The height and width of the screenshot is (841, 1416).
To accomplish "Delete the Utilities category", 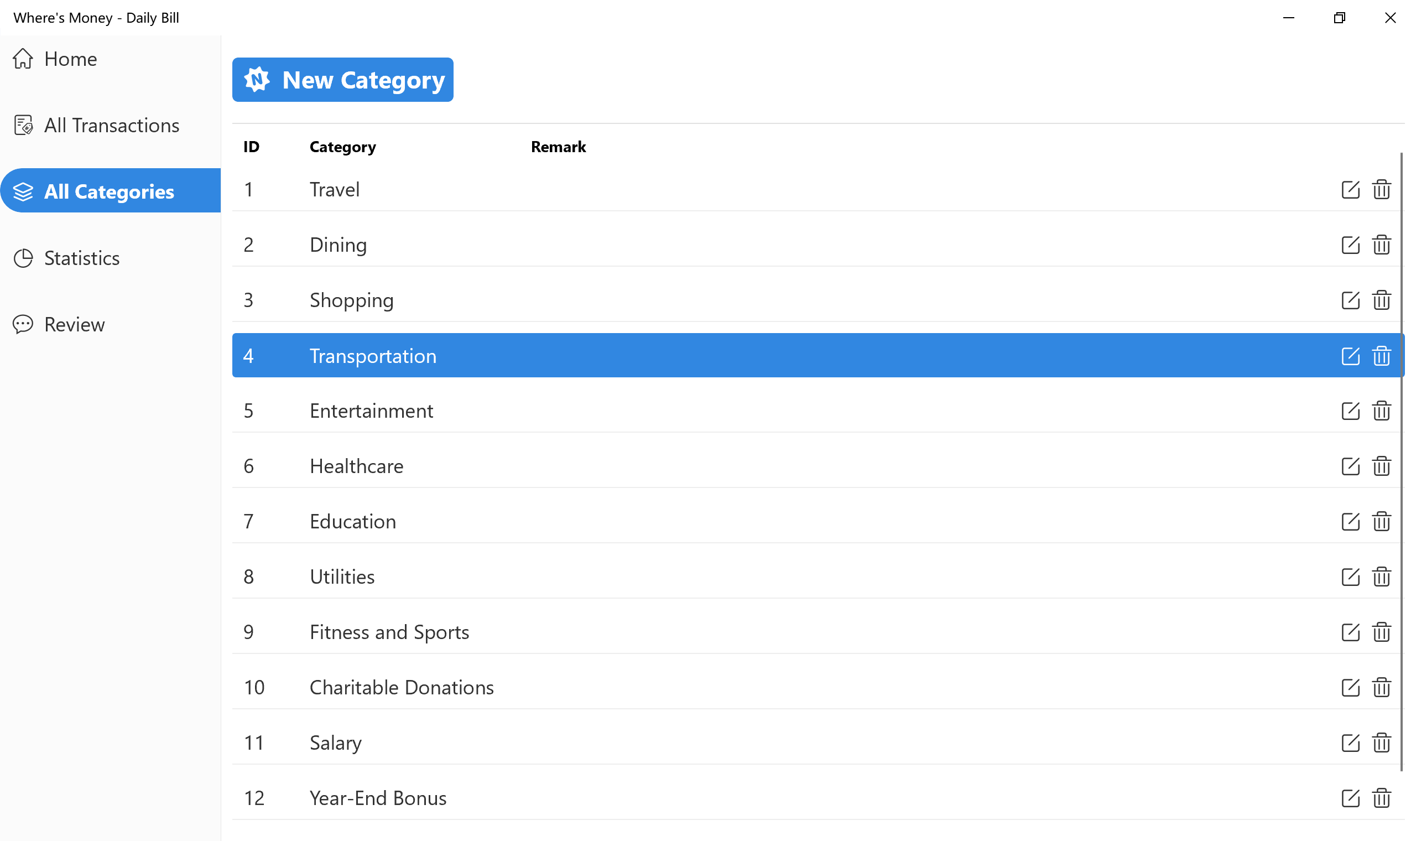I will [x=1381, y=577].
